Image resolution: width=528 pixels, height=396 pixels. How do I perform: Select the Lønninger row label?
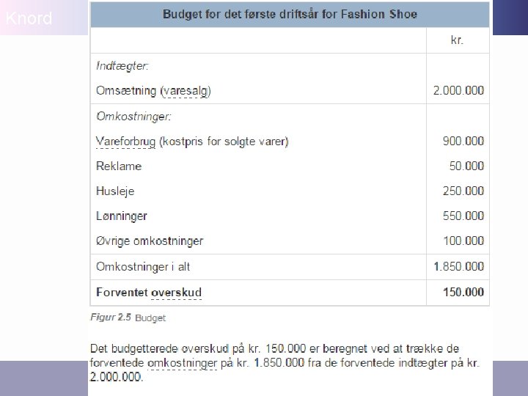coord(122,216)
